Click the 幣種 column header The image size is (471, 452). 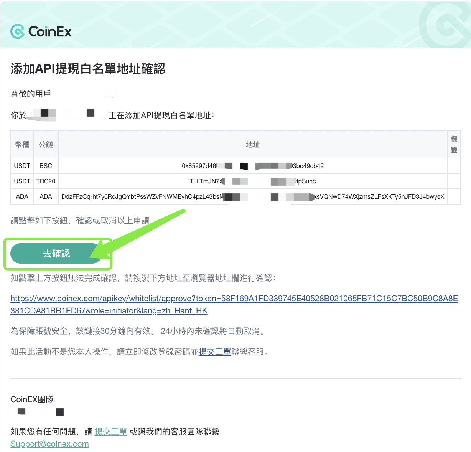coord(22,145)
